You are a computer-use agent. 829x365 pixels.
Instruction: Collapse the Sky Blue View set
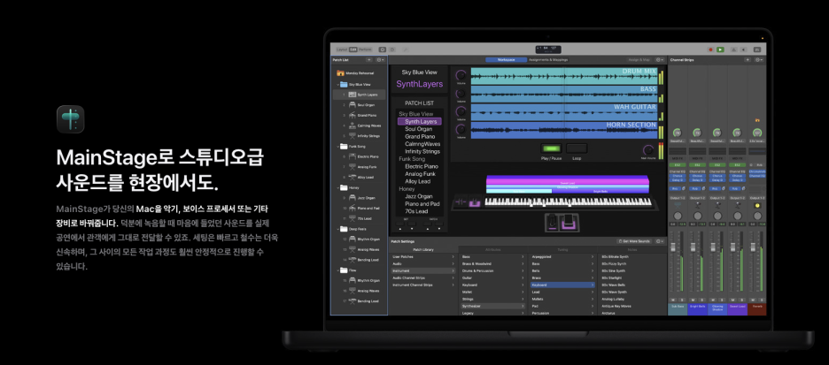coord(337,84)
